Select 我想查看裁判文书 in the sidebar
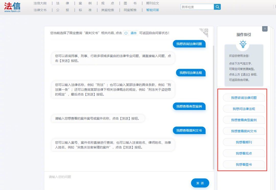 244,131
